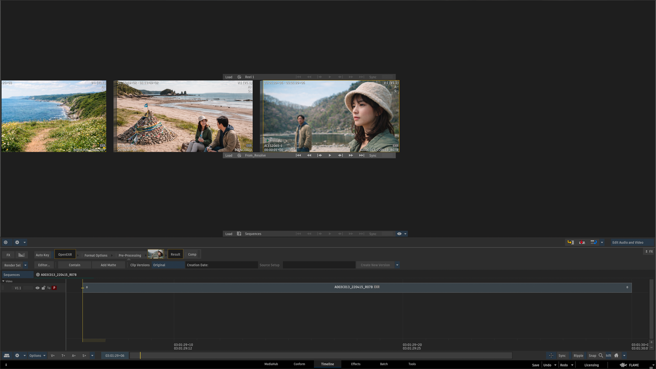Viewport: 656px width, 369px height.
Task: Click the padlock icon on track V1.1
Action: (x=43, y=288)
